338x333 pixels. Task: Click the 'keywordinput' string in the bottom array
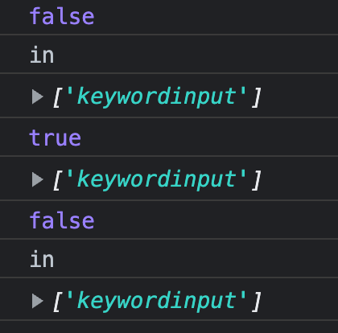click(x=156, y=302)
